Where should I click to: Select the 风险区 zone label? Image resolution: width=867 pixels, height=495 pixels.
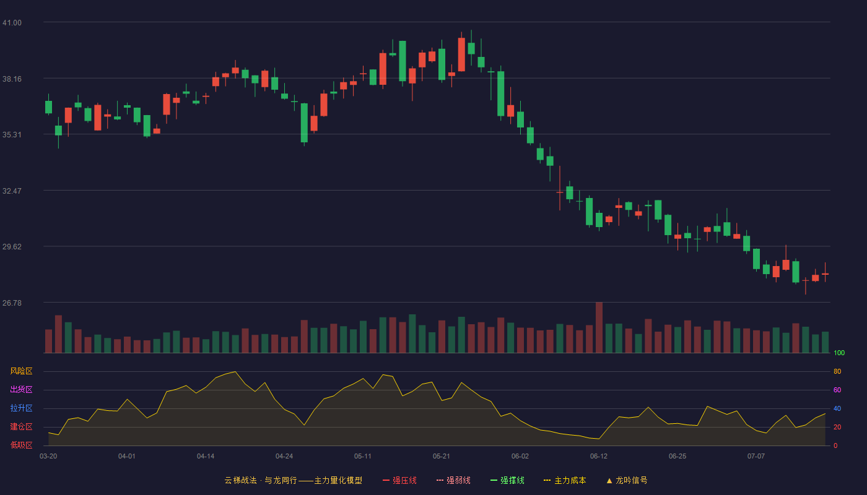21,371
